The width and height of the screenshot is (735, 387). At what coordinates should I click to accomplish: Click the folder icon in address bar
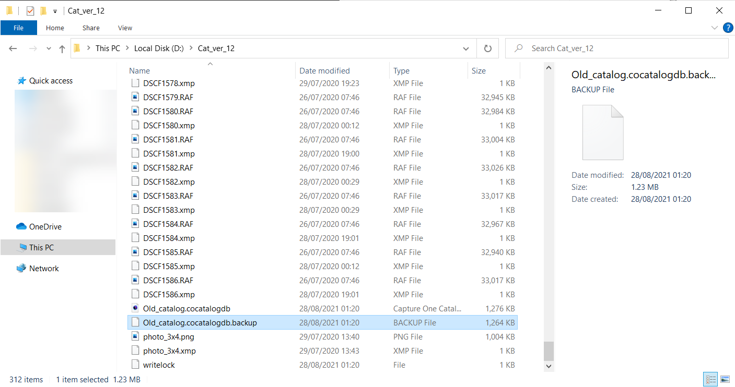point(77,49)
